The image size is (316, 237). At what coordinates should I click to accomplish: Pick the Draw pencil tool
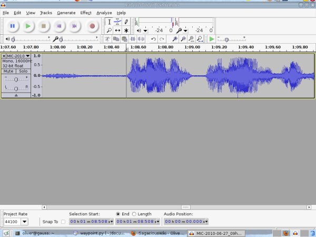click(126, 22)
